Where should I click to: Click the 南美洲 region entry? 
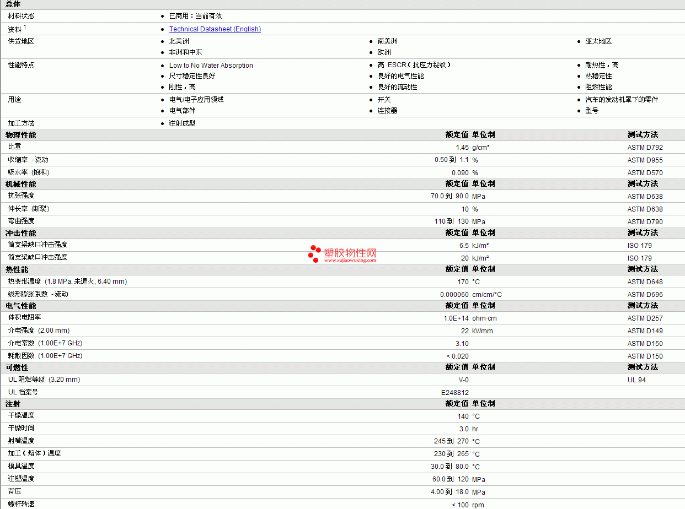click(x=388, y=41)
